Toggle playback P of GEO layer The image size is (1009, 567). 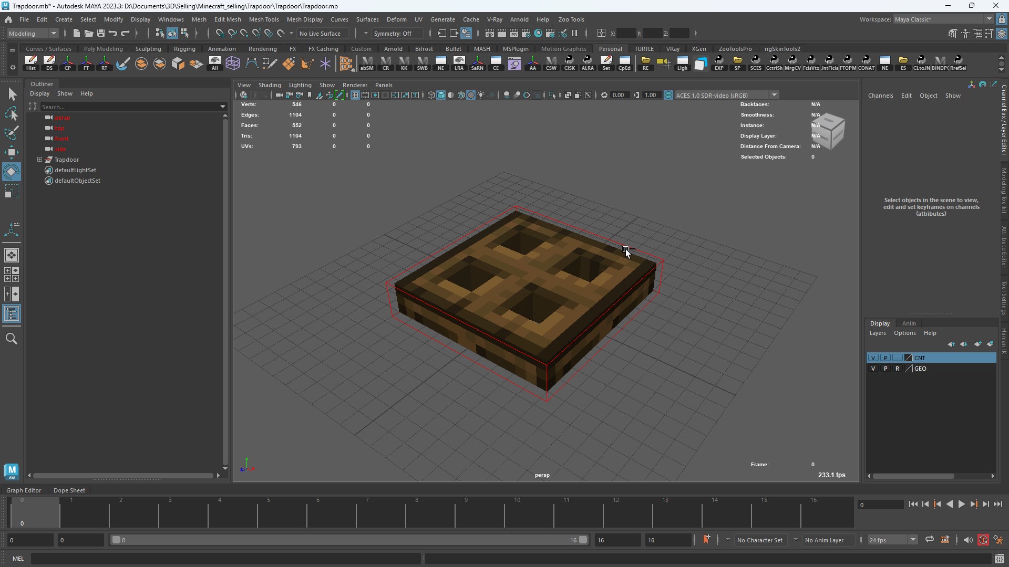coord(885,369)
